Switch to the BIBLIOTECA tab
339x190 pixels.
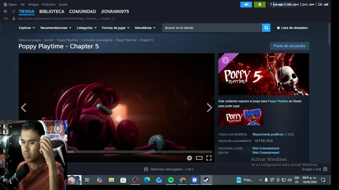point(52,11)
